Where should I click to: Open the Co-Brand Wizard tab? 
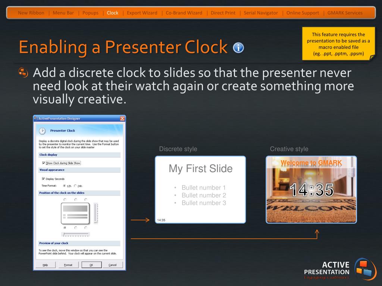184,13
